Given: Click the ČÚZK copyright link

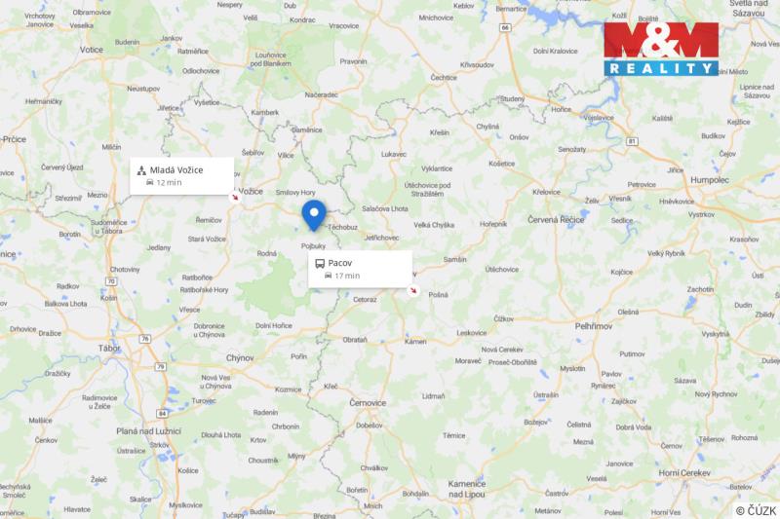Looking at the screenshot, I should tap(756, 510).
